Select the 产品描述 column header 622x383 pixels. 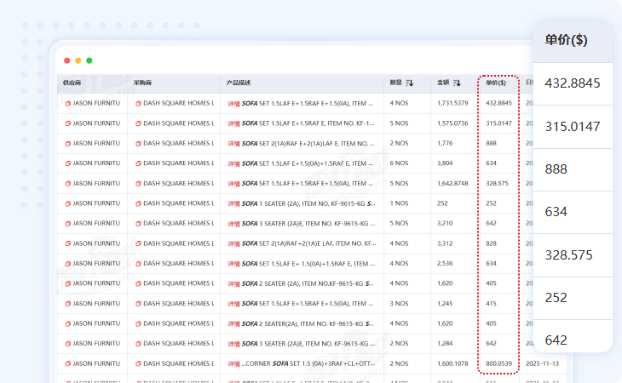[239, 83]
